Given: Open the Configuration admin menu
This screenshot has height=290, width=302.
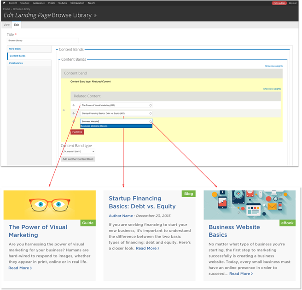Looking at the screenshot, I should tap(74, 3).
